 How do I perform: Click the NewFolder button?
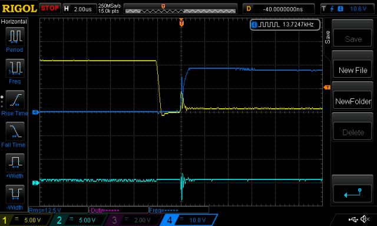point(352,101)
